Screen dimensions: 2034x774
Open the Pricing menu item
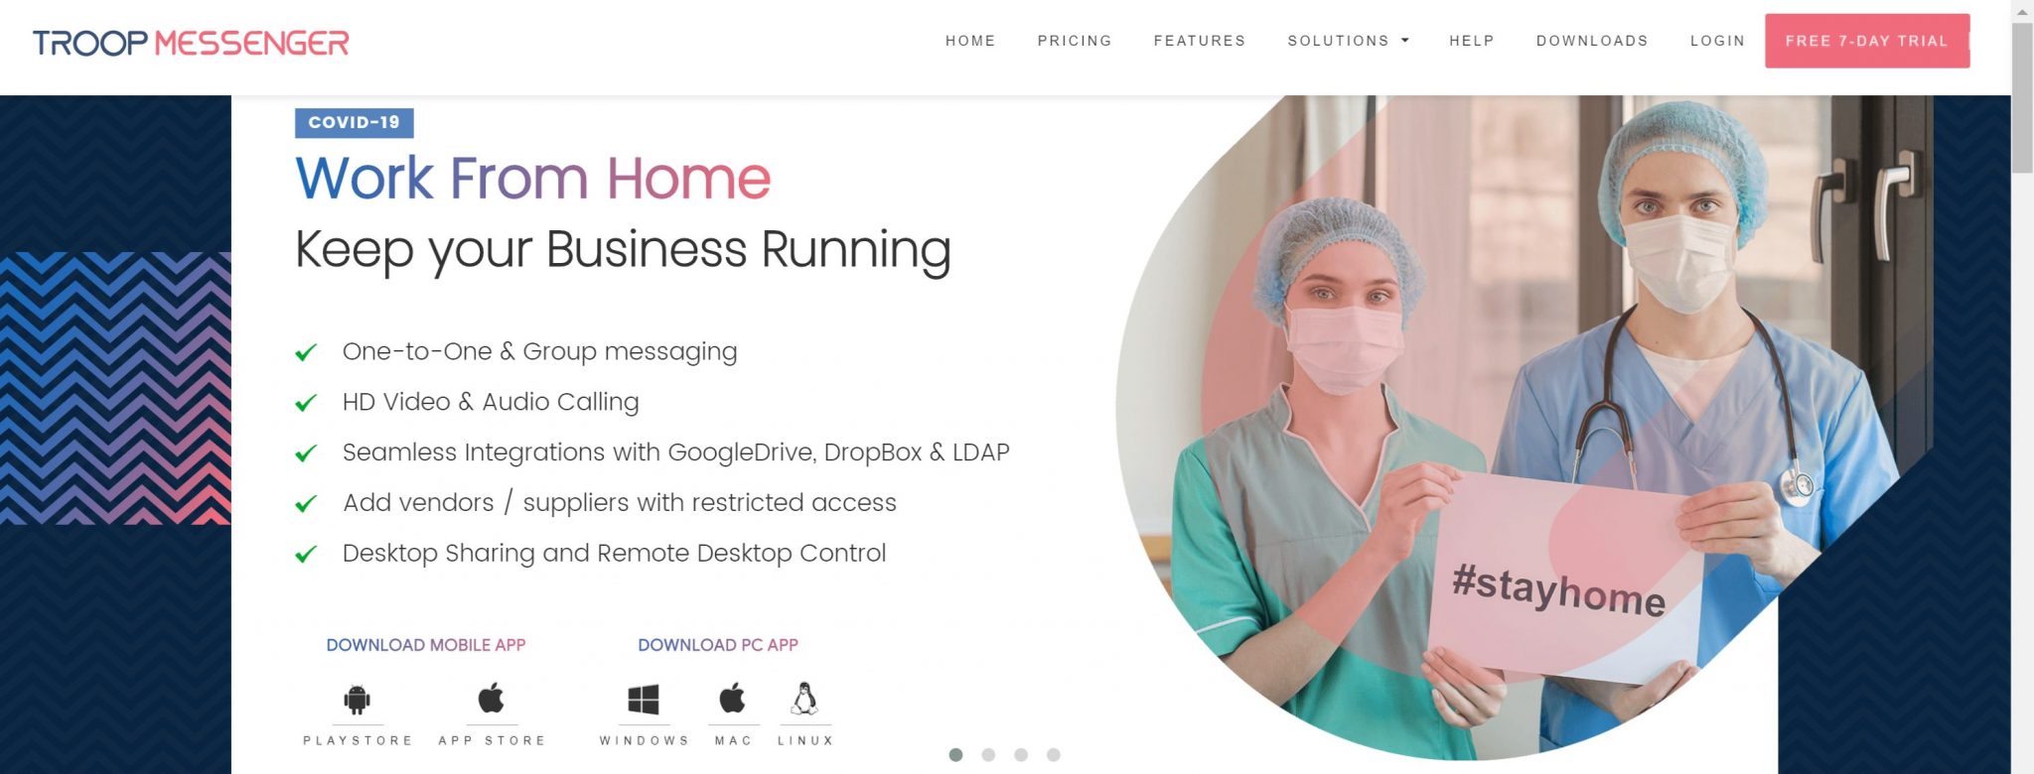pyautogui.click(x=1075, y=41)
